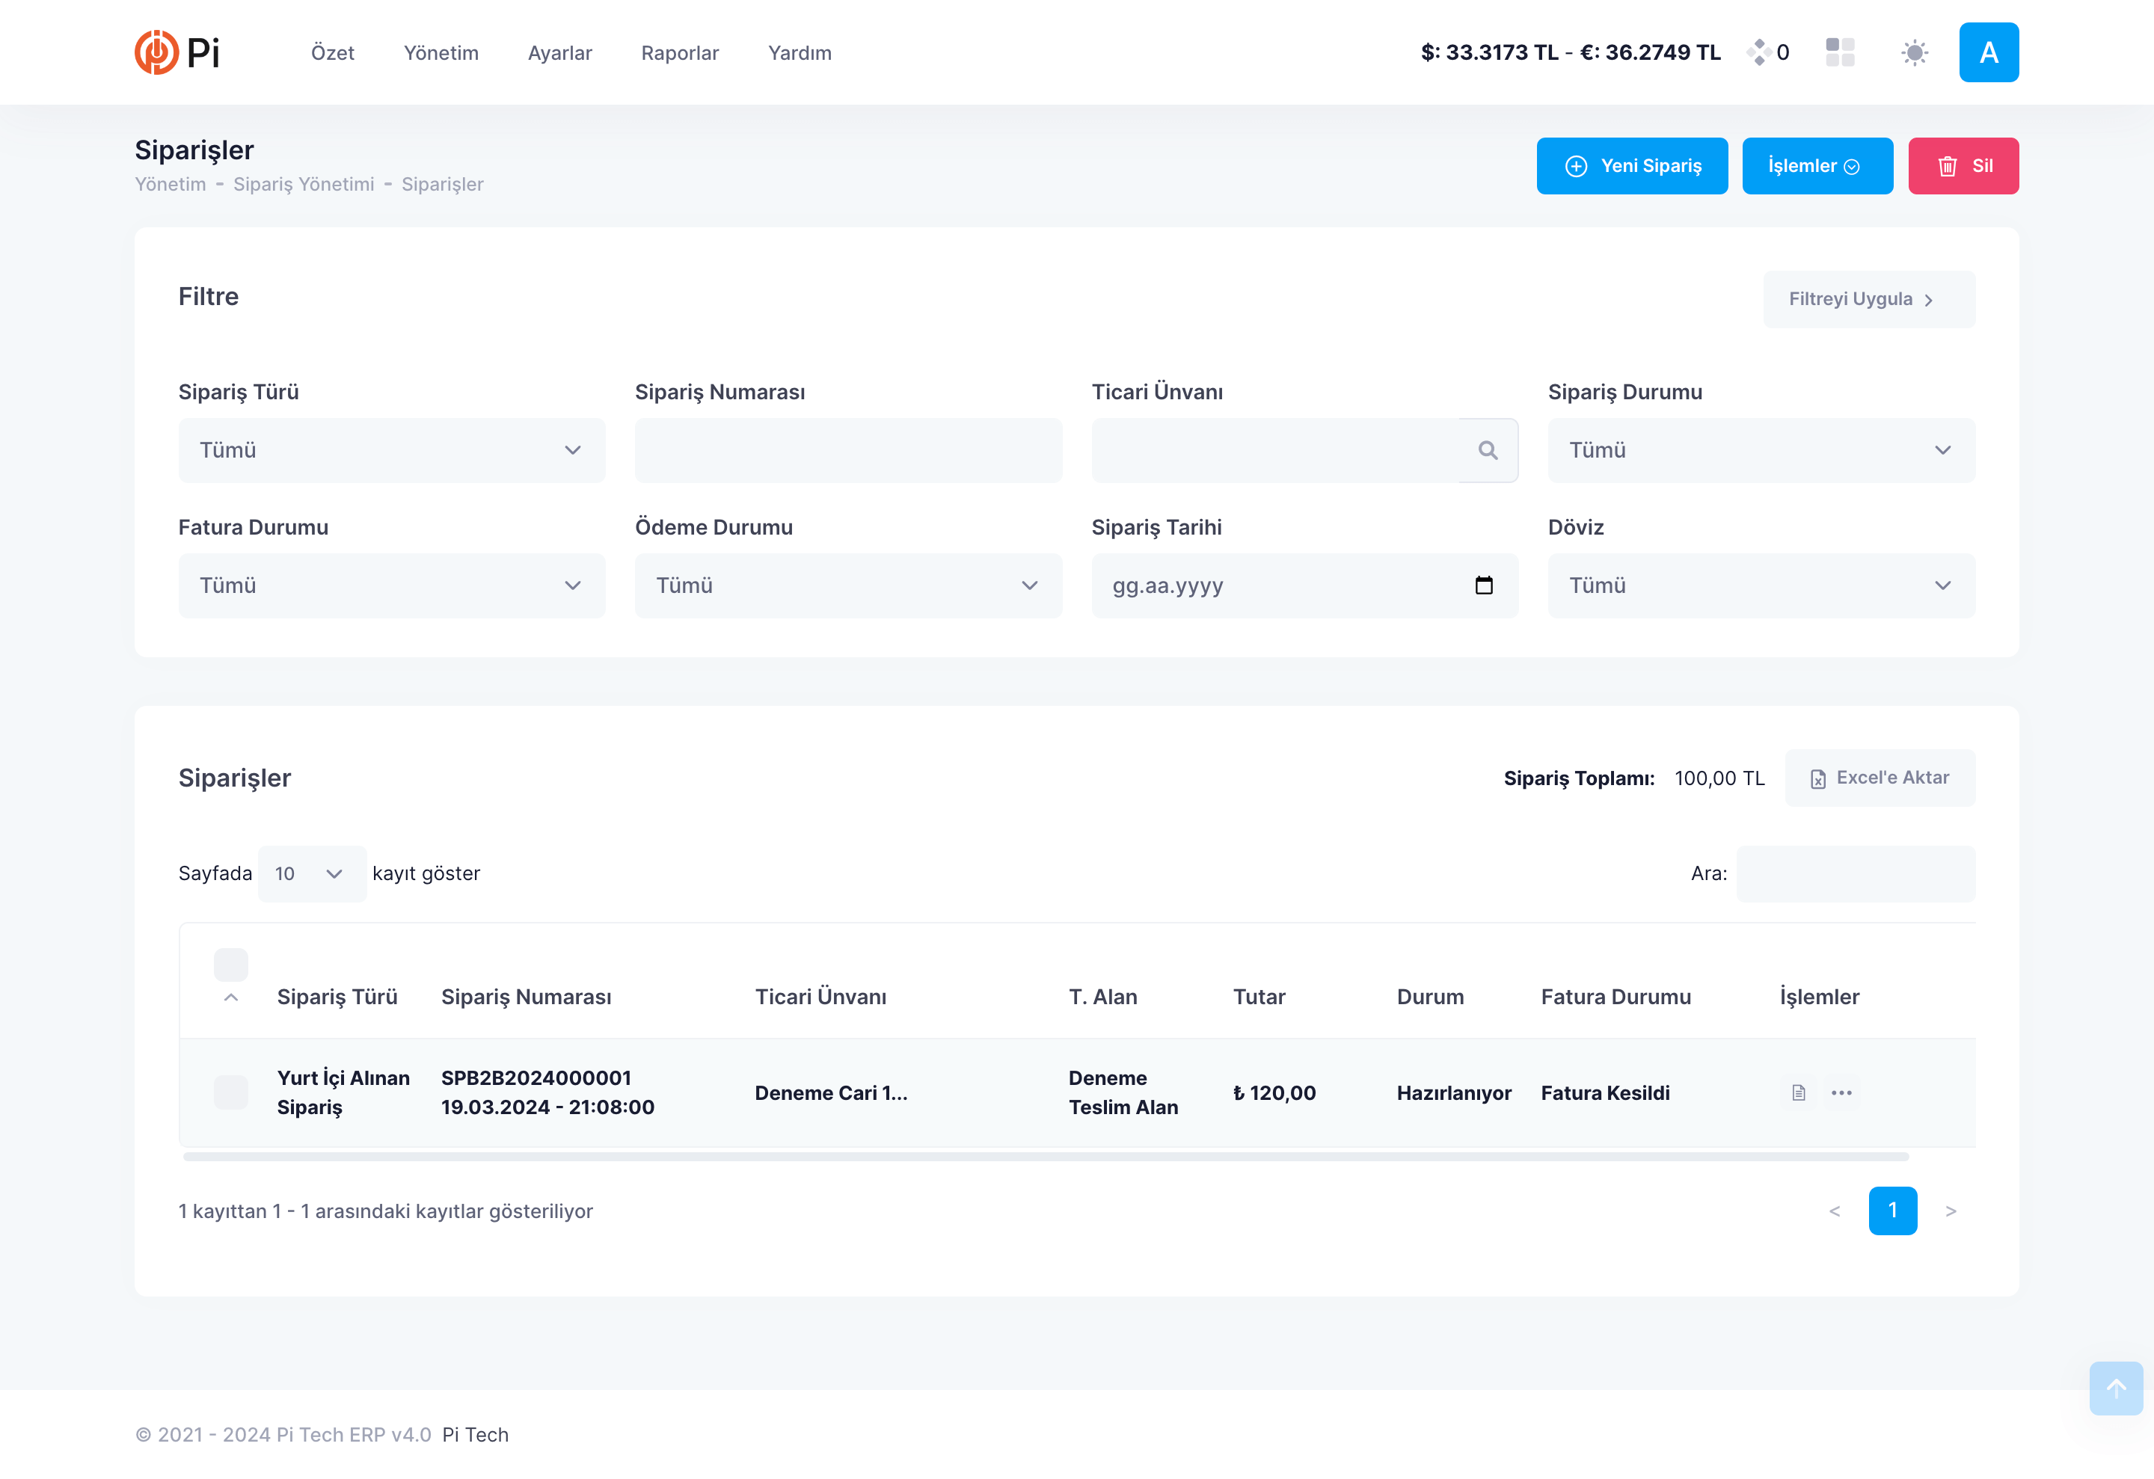This screenshot has width=2154, height=1479.
Task: Click the Ticari Ünvanı search magnifier icon
Action: coord(1488,450)
